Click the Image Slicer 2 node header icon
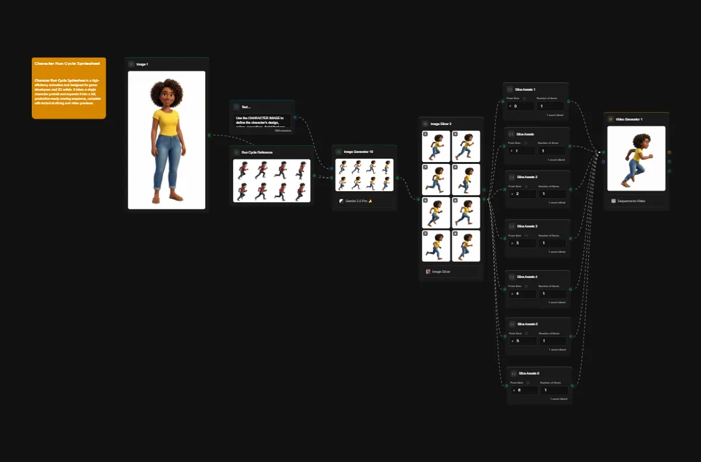Image resolution: width=701 pixels, height=462 pixels. [x=425, y=124]
